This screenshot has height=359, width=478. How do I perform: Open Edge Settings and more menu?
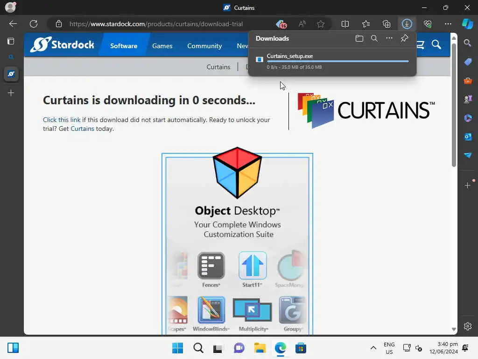pos(448,24)
